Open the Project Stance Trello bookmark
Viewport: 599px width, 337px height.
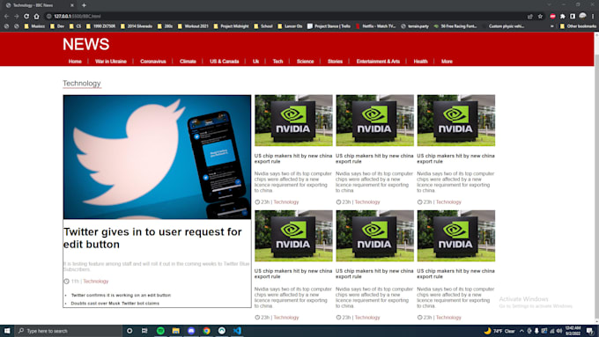[329, 26]
